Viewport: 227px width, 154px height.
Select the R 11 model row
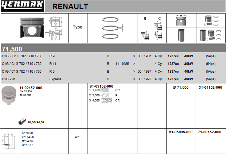(x=52, y=63)
